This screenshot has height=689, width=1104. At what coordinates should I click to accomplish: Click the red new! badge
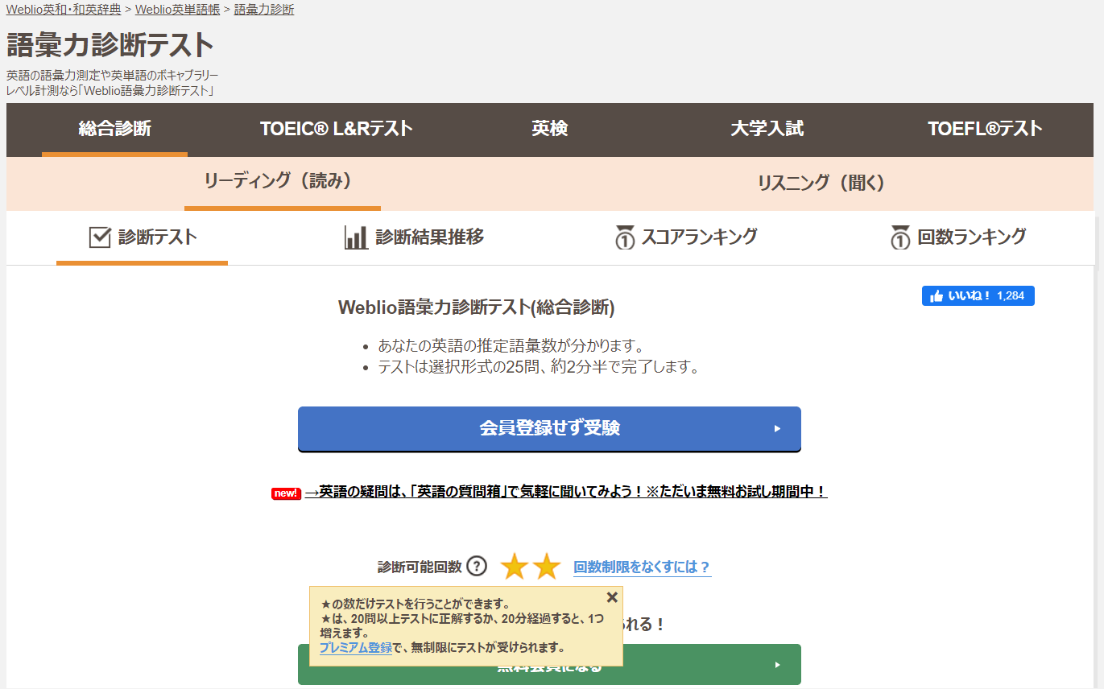tap(286, 493)
